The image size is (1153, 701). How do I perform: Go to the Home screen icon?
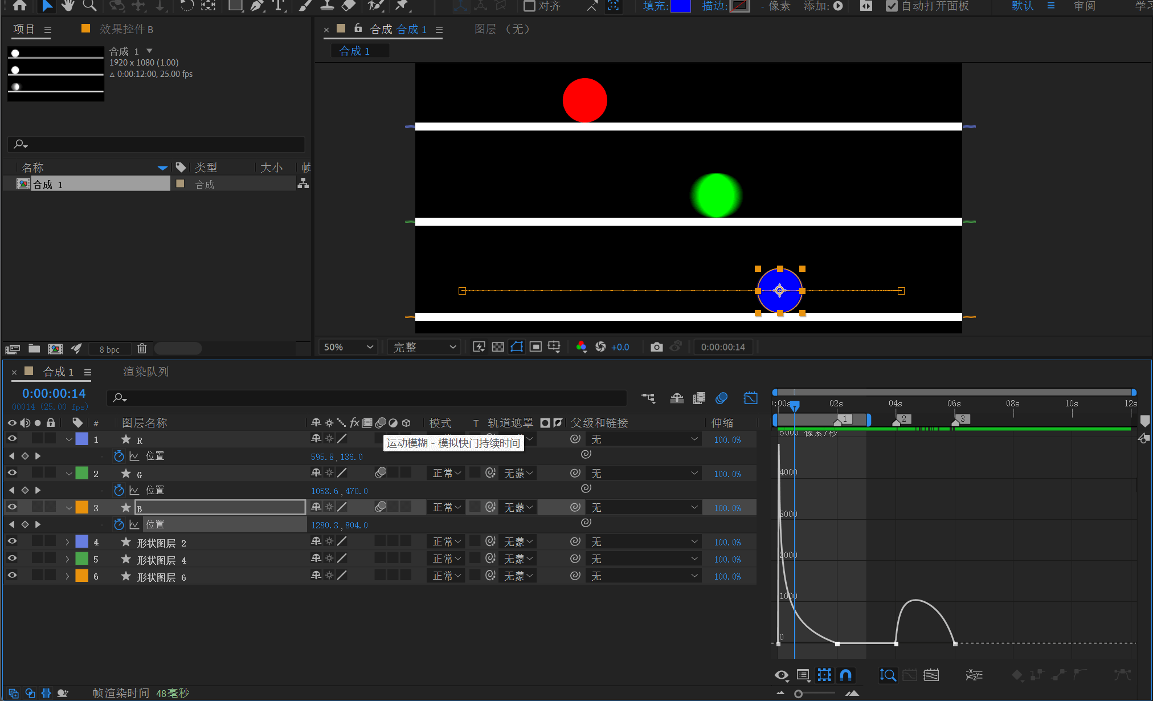[20, 6]
